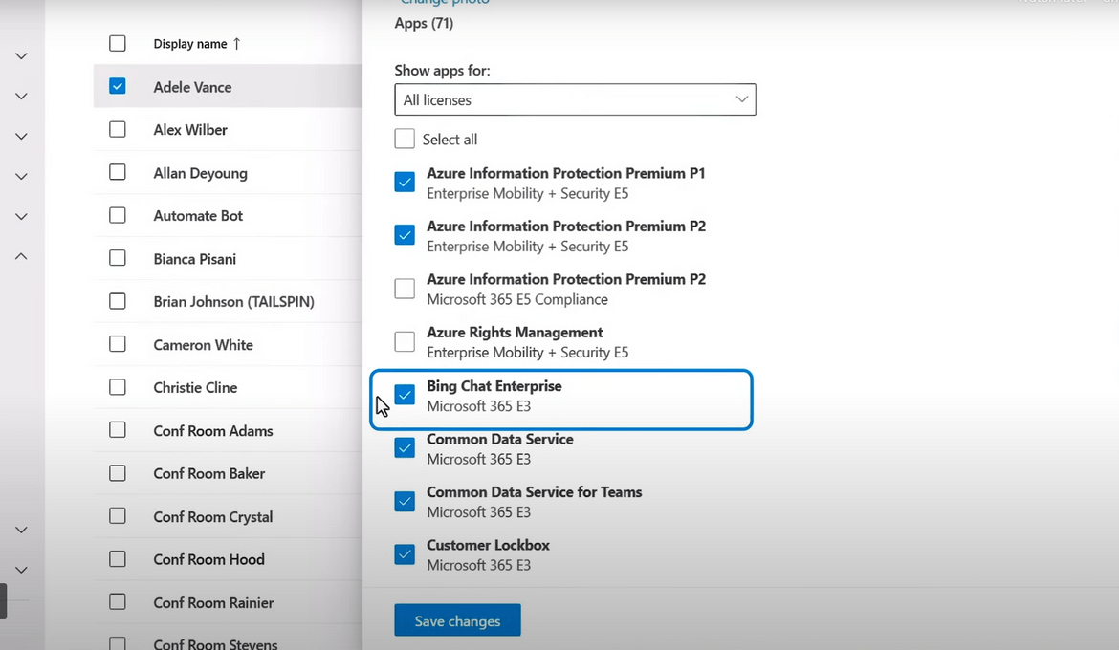Open the Brian Johnson (TAILSPIN) name
The image size is (1119, 650).
[x=234, y=302]
